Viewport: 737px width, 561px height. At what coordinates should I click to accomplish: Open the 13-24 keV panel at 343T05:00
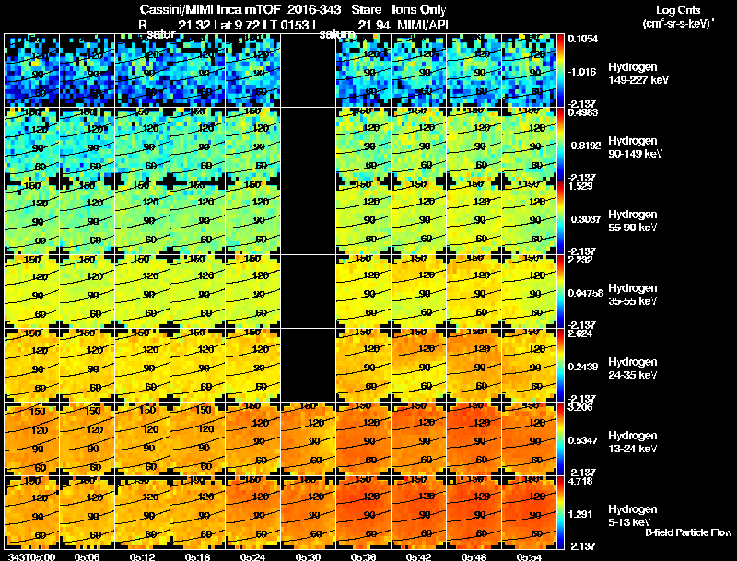point(32,439)
